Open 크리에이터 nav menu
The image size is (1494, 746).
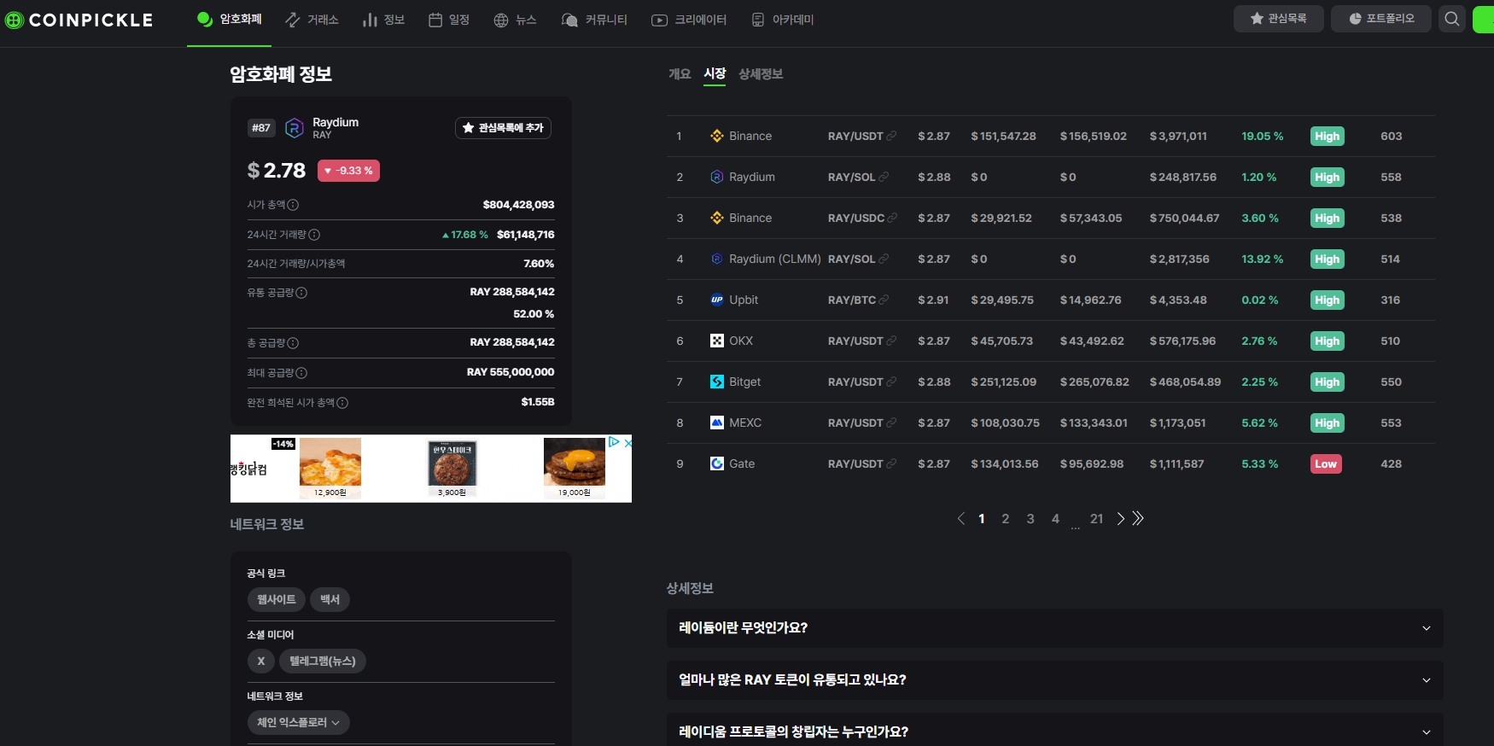tap(689, 20)
